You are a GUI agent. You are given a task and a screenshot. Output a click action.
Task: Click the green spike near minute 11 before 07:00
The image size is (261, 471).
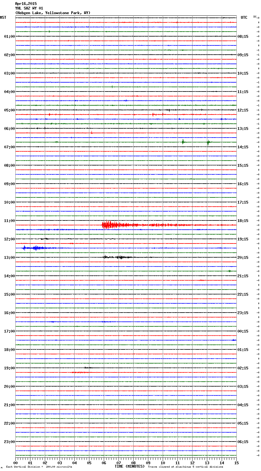183,142
